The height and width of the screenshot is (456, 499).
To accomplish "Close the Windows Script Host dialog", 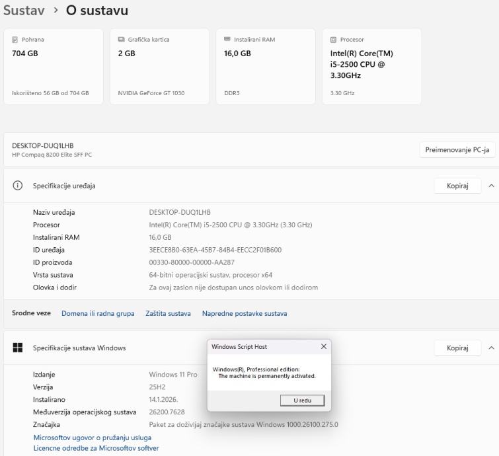I will point(323,346).
